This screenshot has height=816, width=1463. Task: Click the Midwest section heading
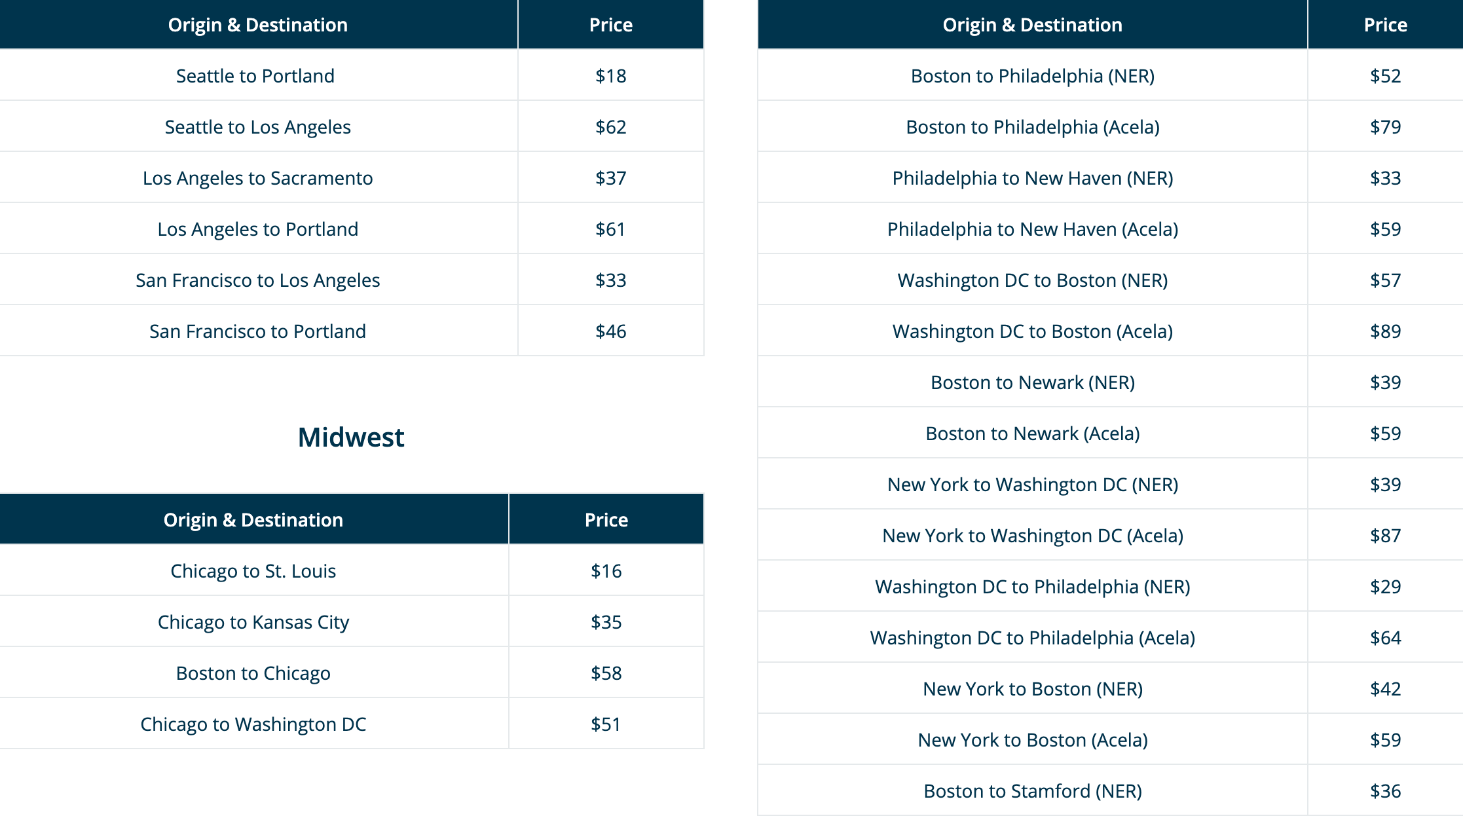(351, 437)
